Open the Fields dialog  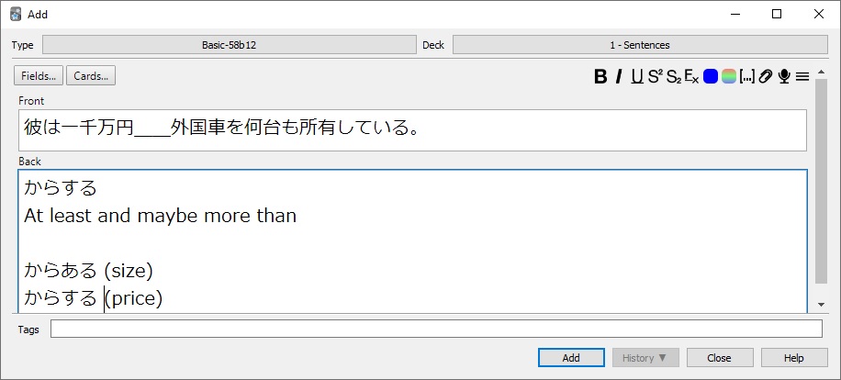(39, 75)
